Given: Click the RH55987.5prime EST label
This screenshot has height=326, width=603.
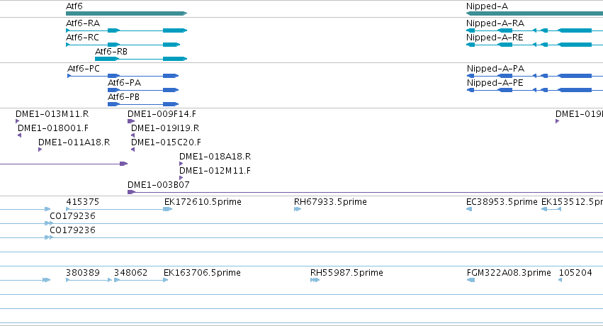Looking at the screenshot, I should click(346, 273).
